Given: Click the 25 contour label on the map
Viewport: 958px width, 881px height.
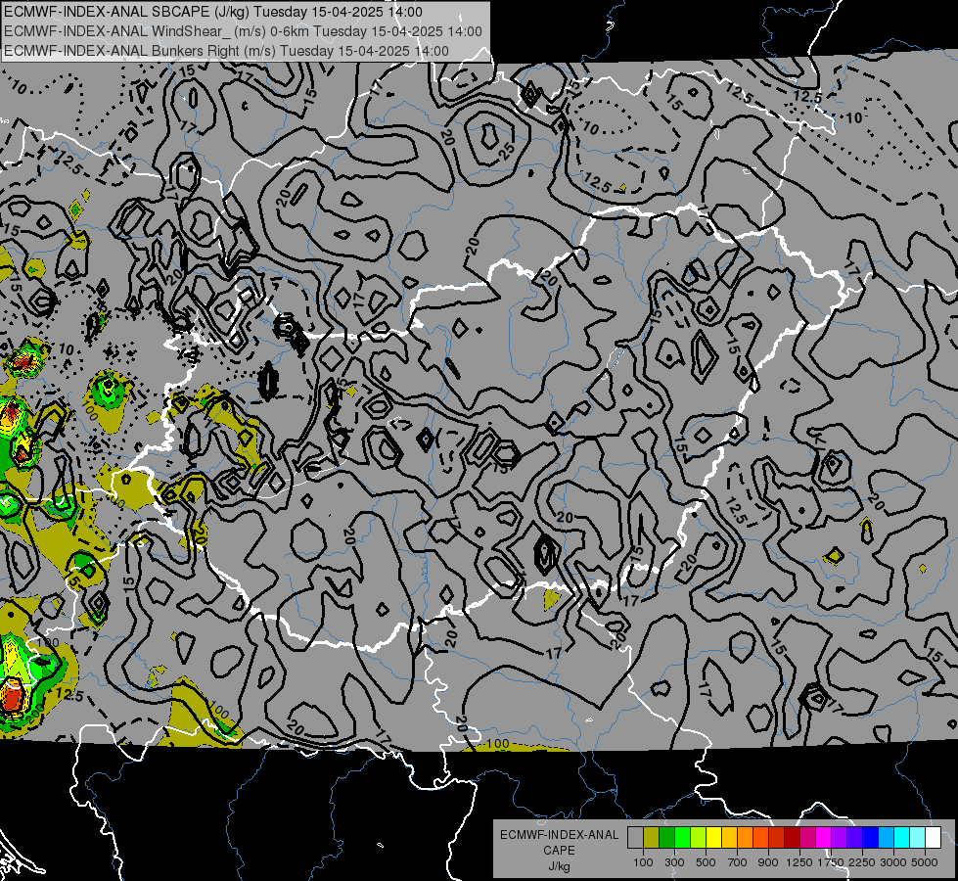Looking at the screenshot, I should point(507,151).
